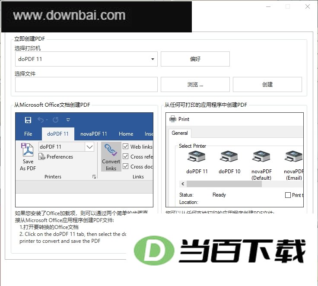
Task: Click the Preferences icon in ribbon
Action: point(42,156)
